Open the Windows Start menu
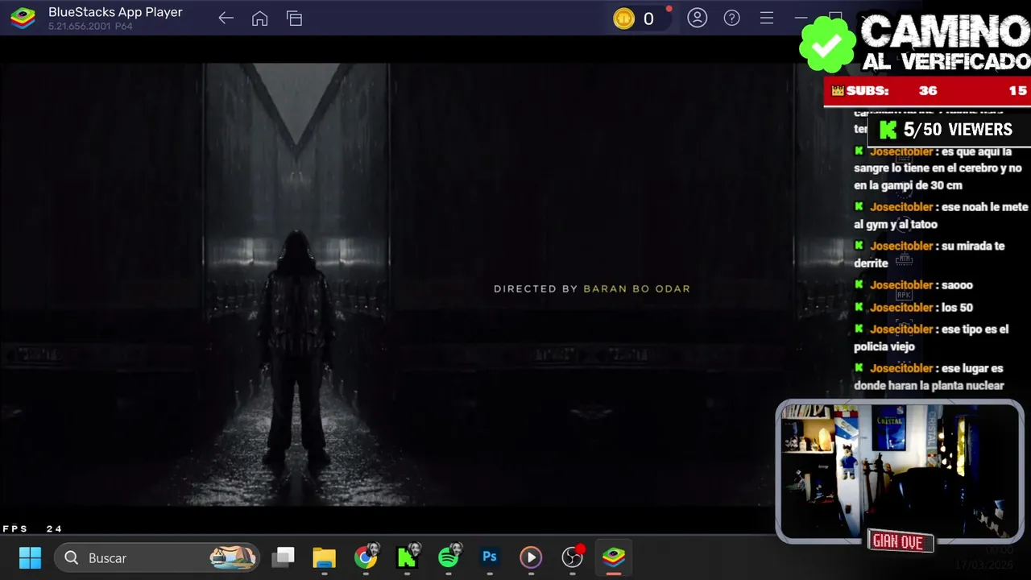This screenshot has width=1031, height=580. (30, 557)
